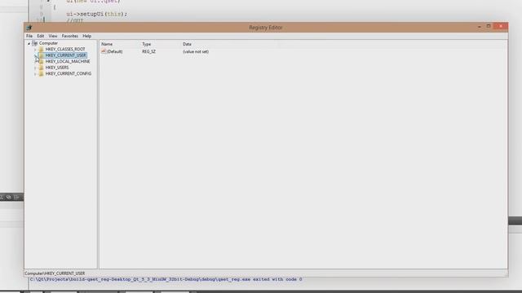Maximize the Registry Editor window
Image resolution: width=522 pixels, height=293 pixels.
tap(489, 26)
